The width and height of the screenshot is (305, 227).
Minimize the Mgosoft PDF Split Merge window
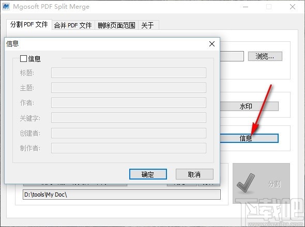pyautogui.click(x=246, y=7)
